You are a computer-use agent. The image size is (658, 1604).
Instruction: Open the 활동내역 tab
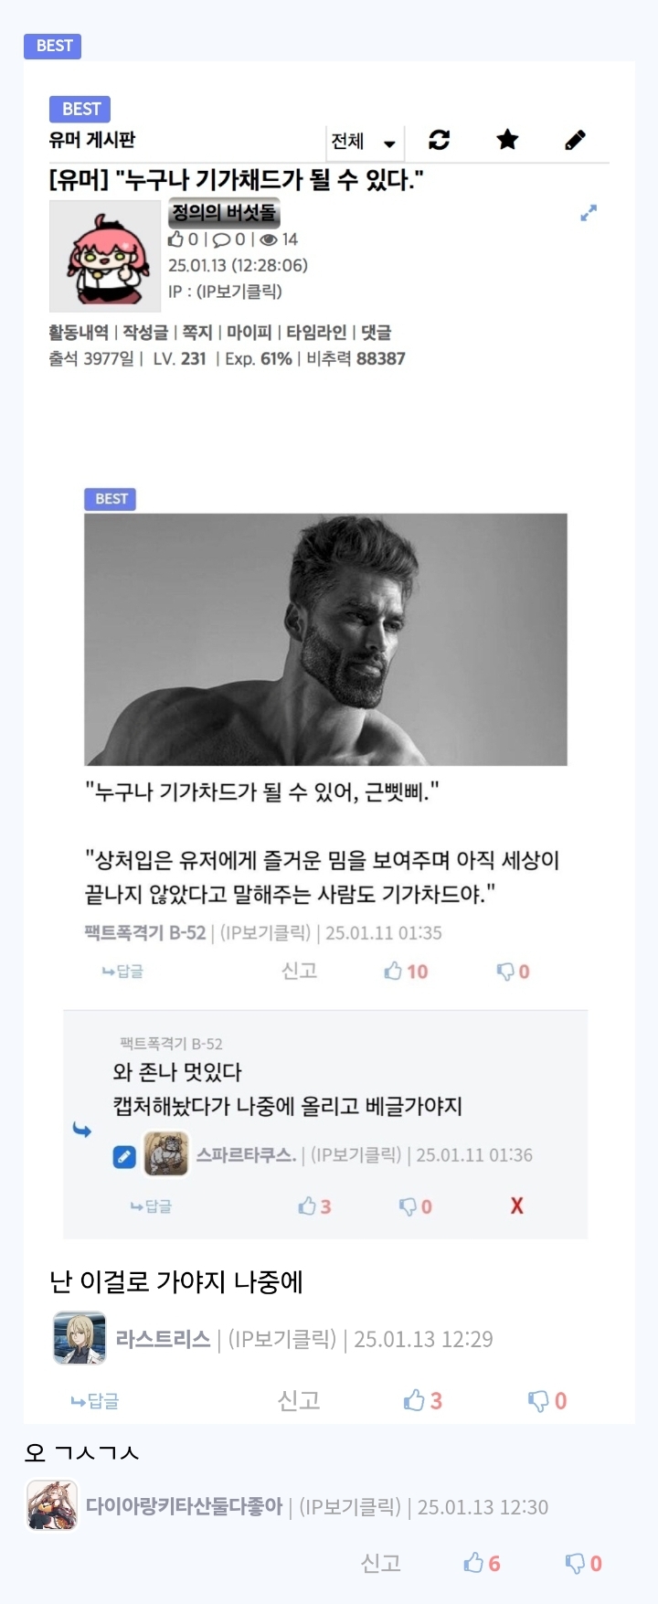[x=79, y=332]
